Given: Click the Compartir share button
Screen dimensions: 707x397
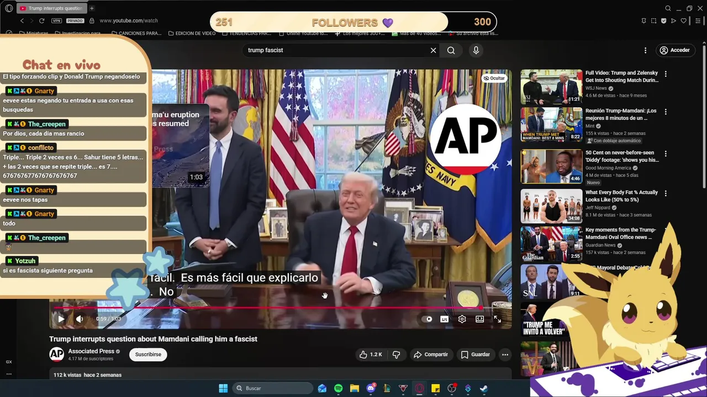Looking at the screenshot, I should tap(430, 355).
